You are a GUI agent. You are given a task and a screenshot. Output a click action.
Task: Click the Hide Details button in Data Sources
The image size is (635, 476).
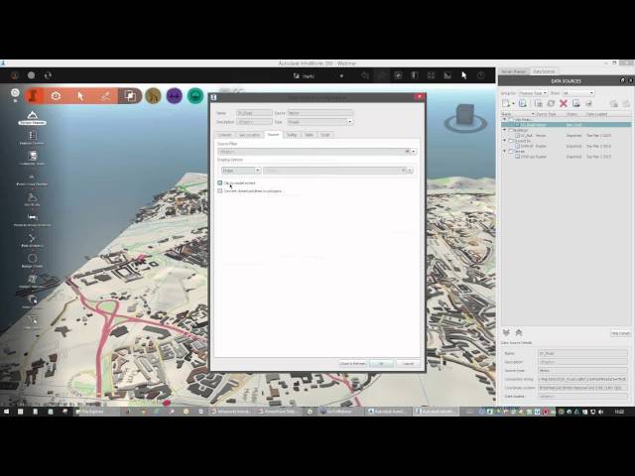tap(620, 333)
